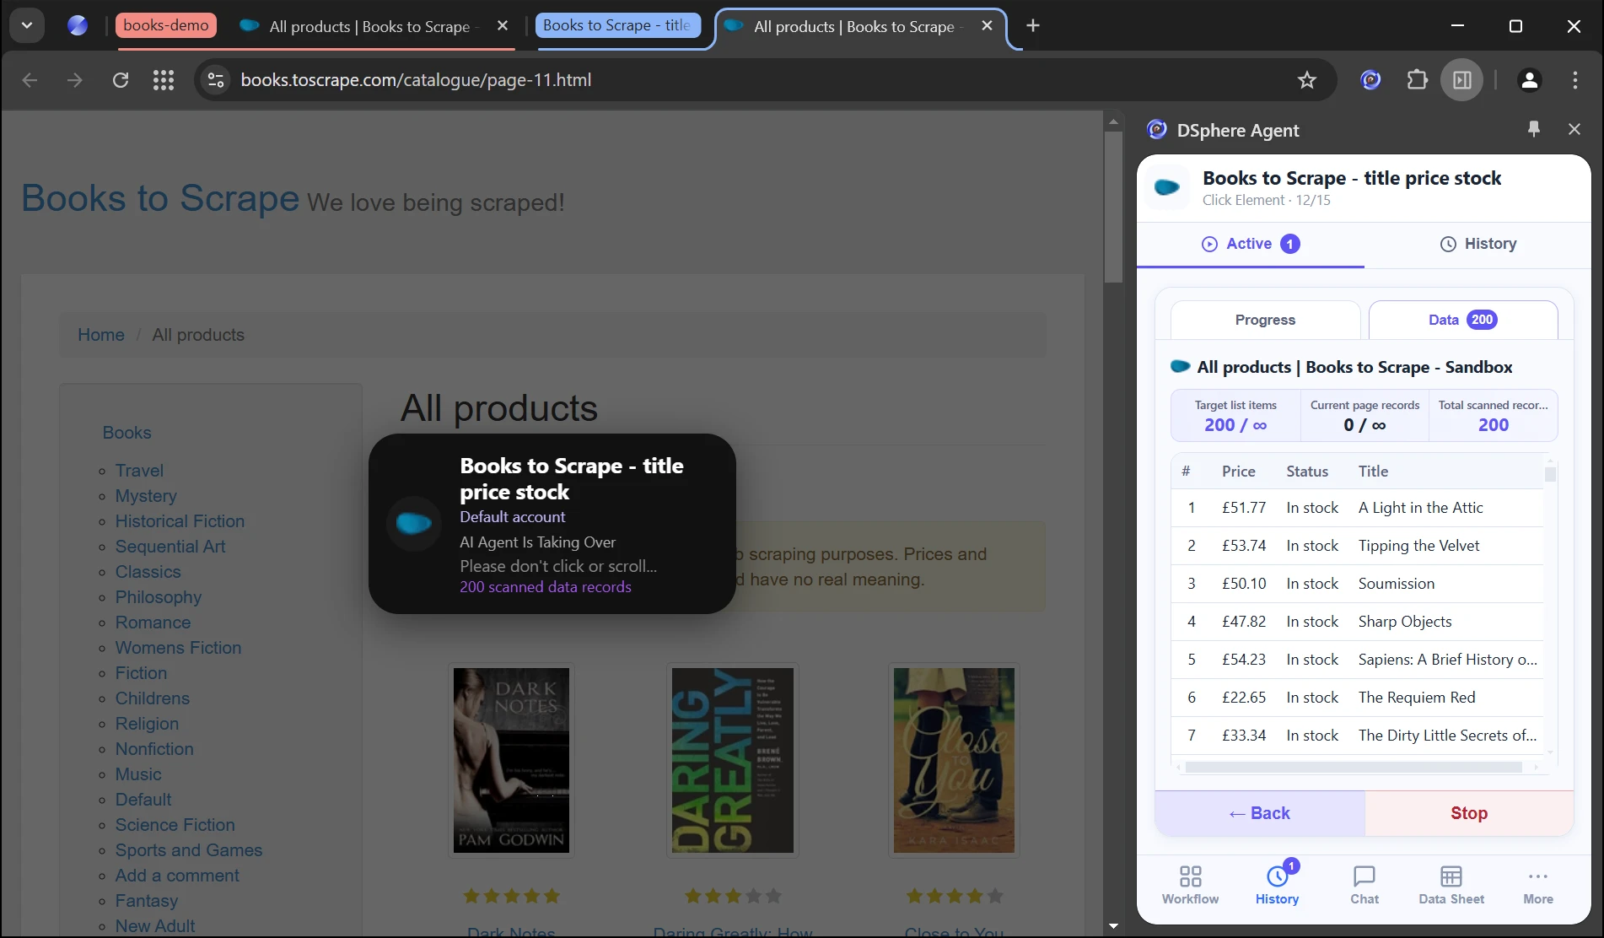
Task: Click the Daring Greatly book cover
Action: pos(733,760)
